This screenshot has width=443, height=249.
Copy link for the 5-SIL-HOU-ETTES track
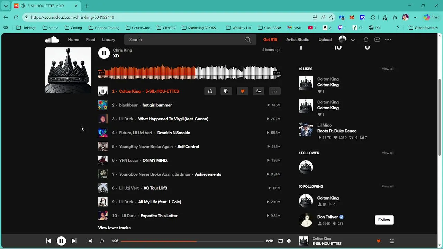coord(226,91)
